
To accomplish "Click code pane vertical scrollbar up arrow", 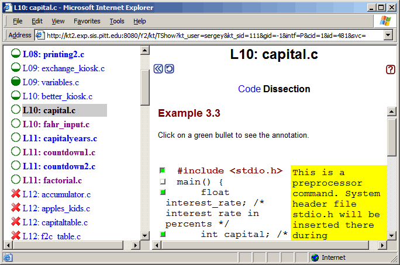I will pyautogui.click(x=392, y=111).
